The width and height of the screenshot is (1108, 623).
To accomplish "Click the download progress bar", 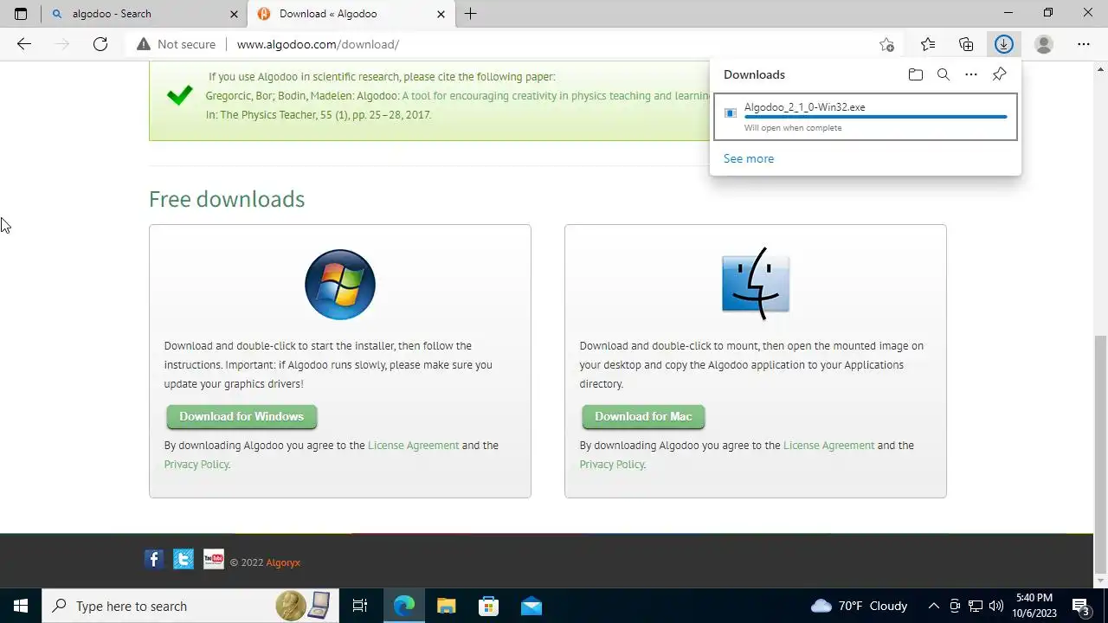I will 876,117.
